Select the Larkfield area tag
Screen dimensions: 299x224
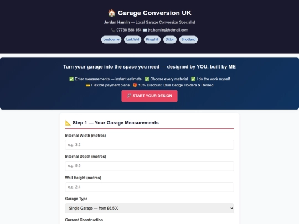(132, 40)
